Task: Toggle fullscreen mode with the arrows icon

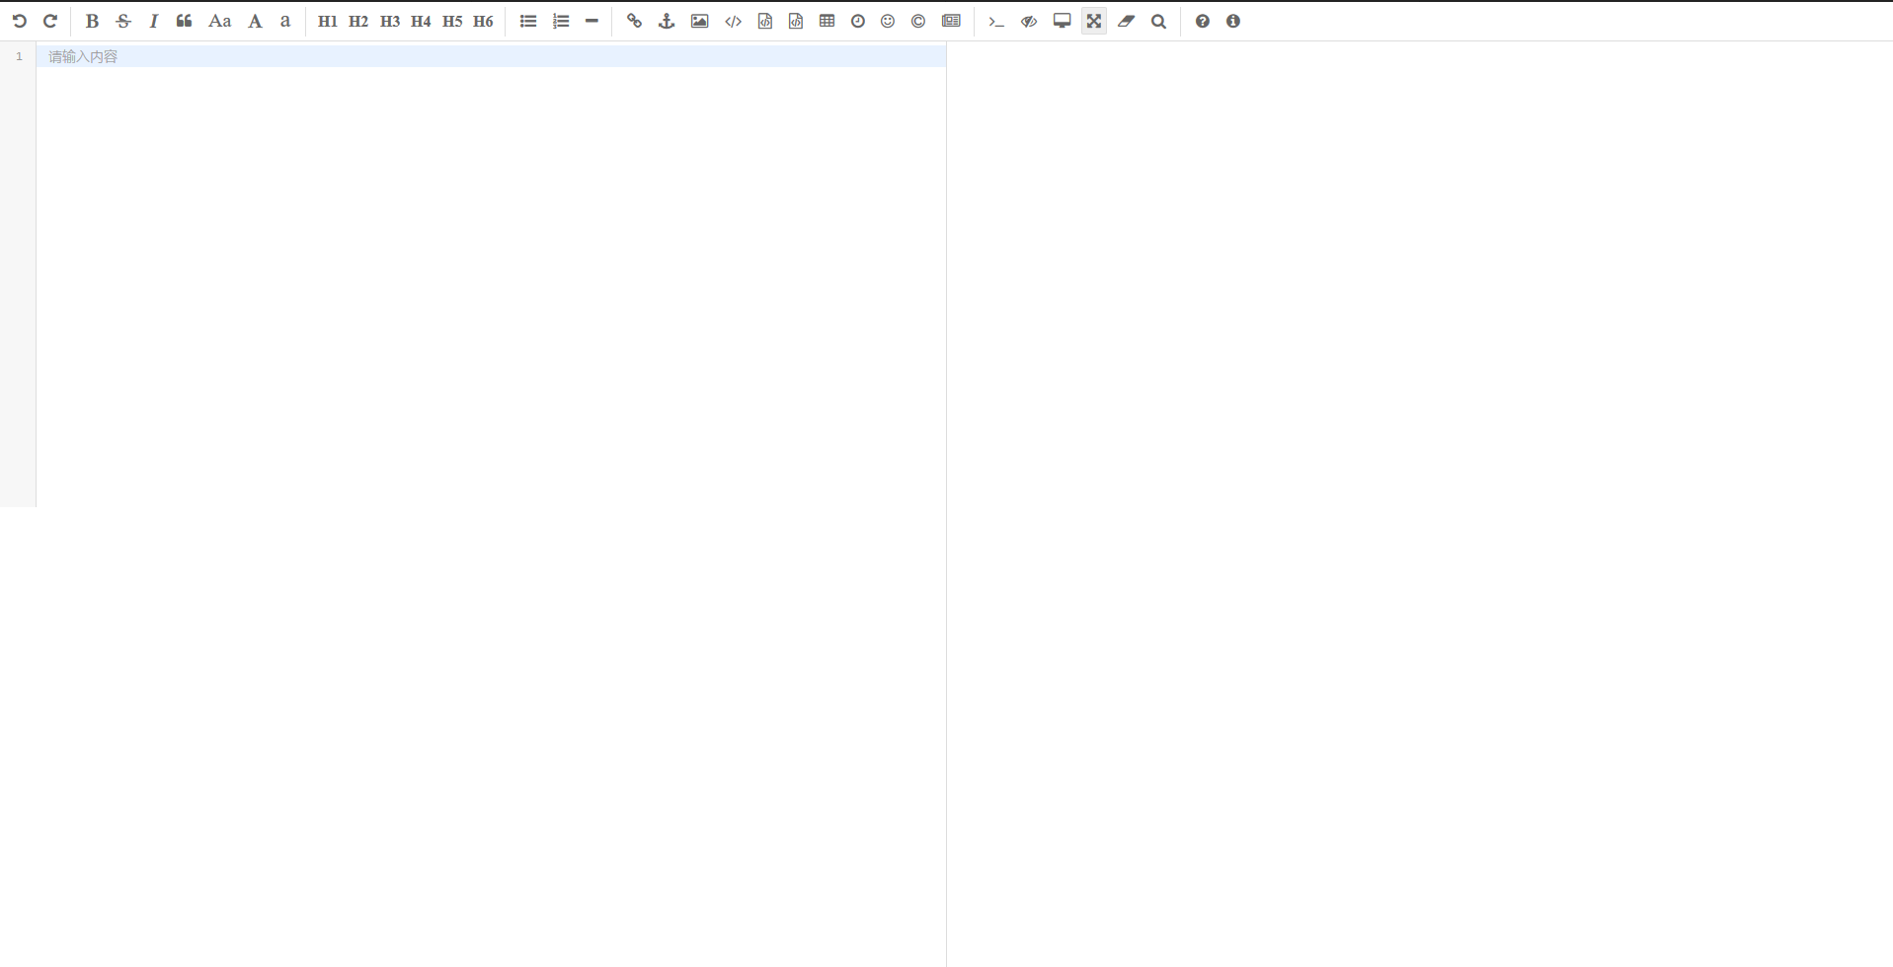Action: [x=1094, y=21]
